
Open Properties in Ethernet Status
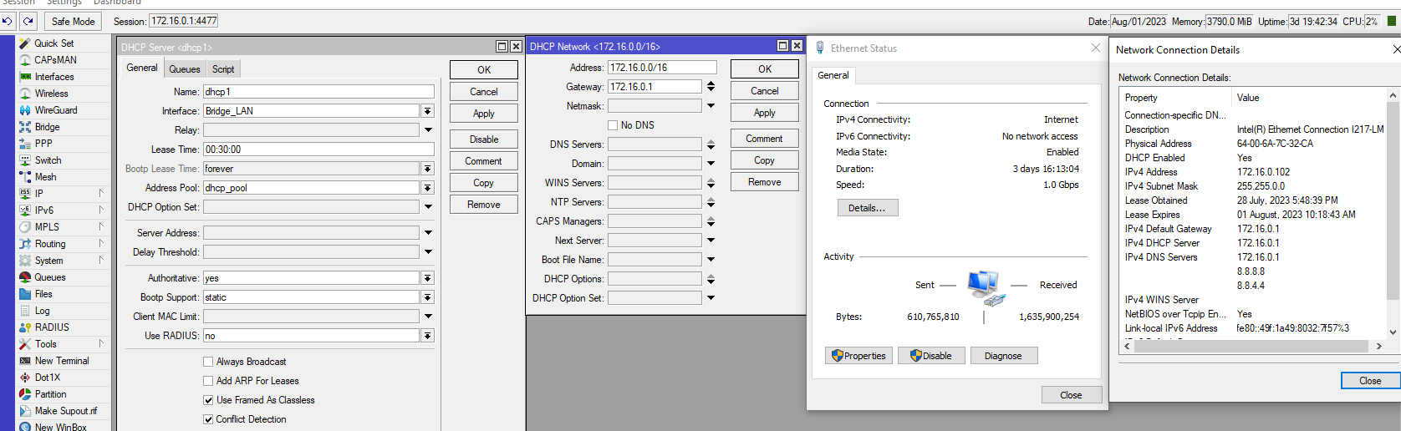click(x=858, y=356)
